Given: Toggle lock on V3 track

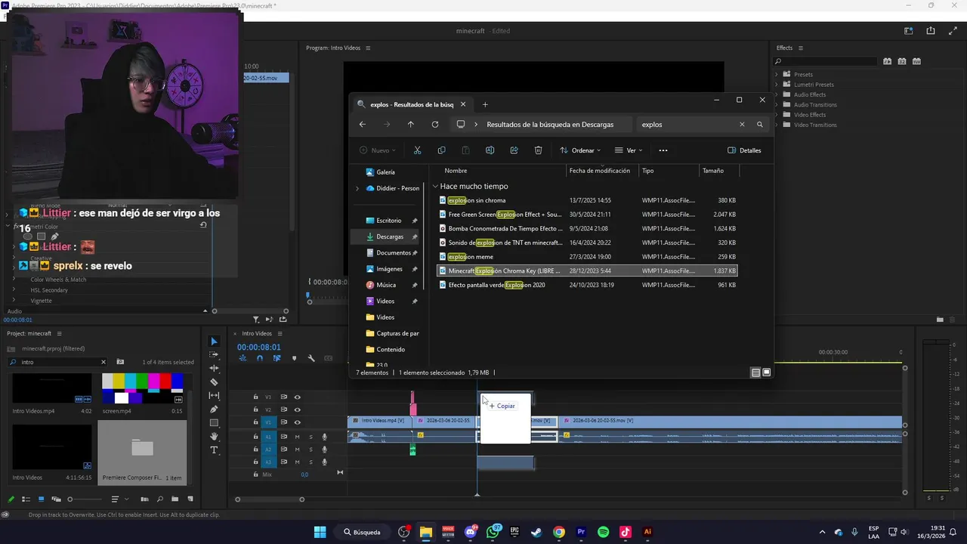Looking at the screenshot, I should click(x=256, y=397).
